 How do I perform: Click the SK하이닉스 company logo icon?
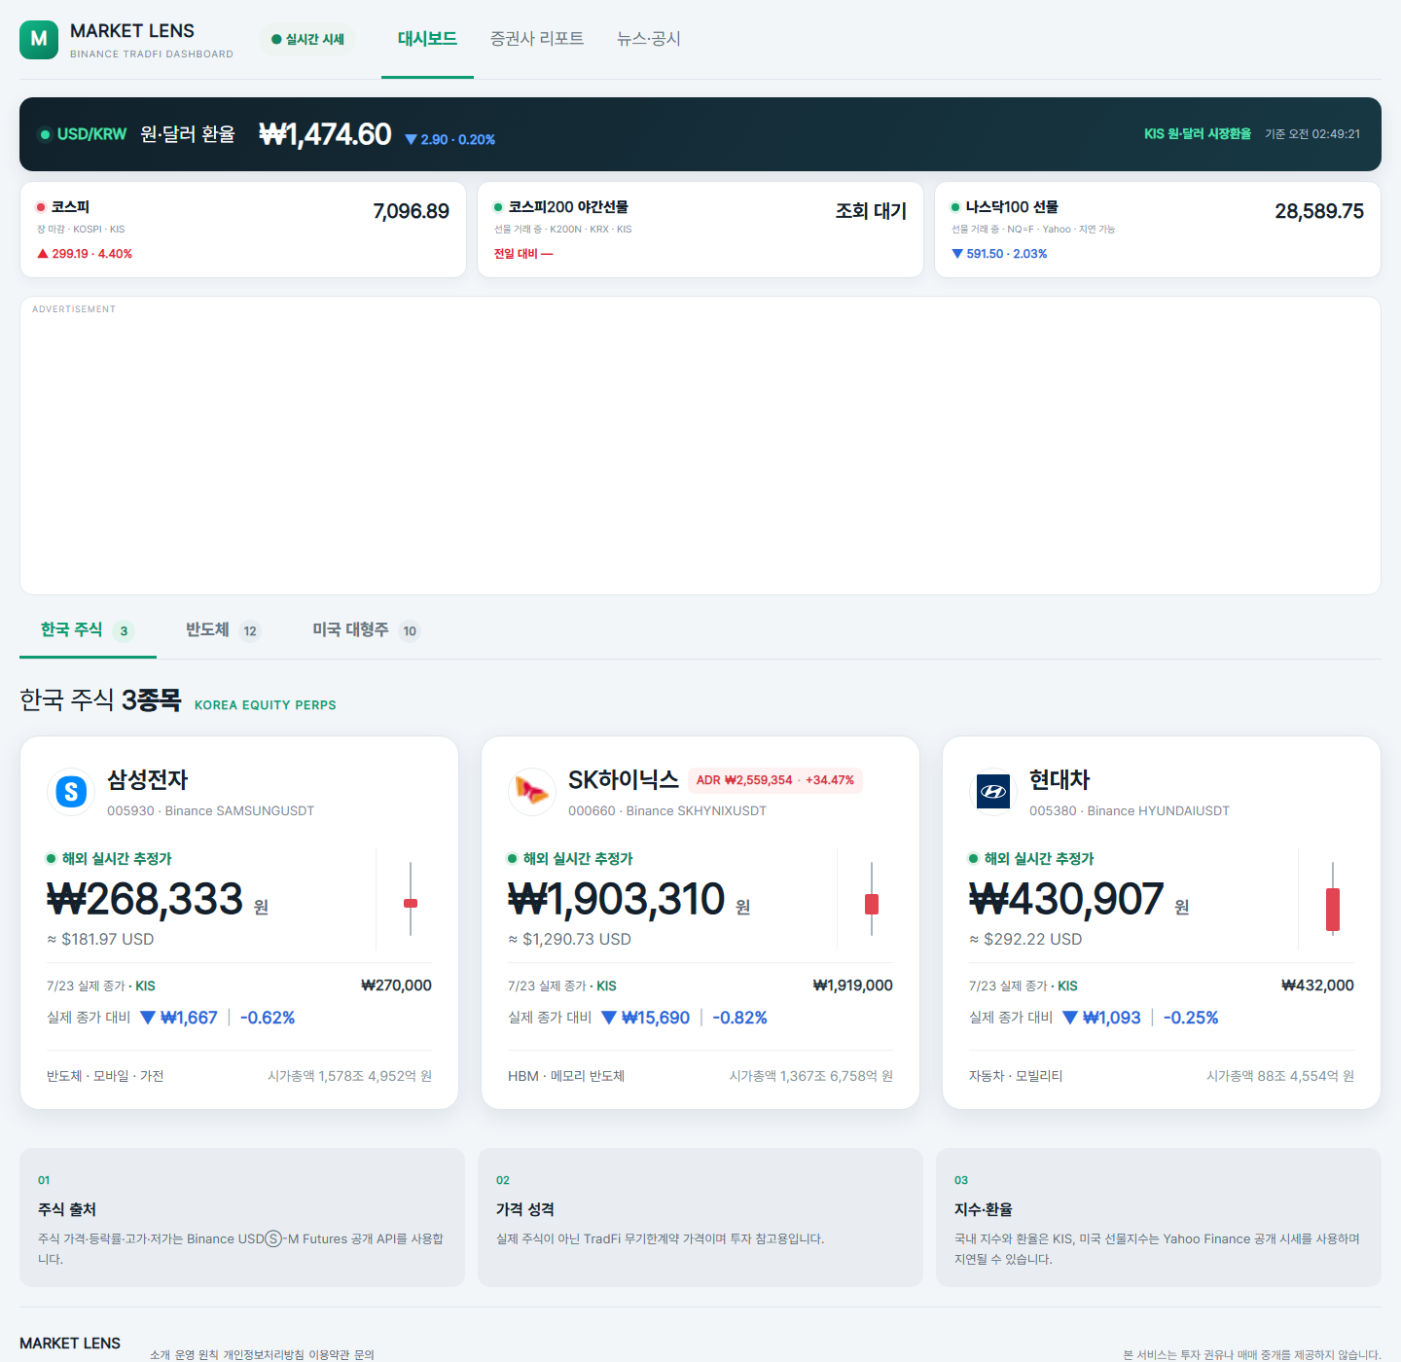[x=532, y=791]
